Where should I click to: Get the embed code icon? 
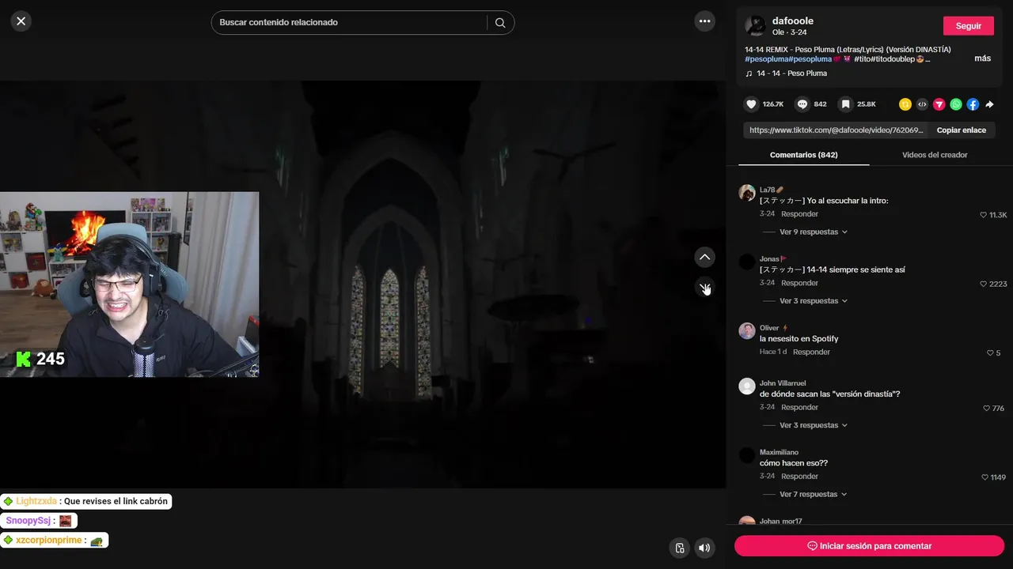[x=922, y=104]
